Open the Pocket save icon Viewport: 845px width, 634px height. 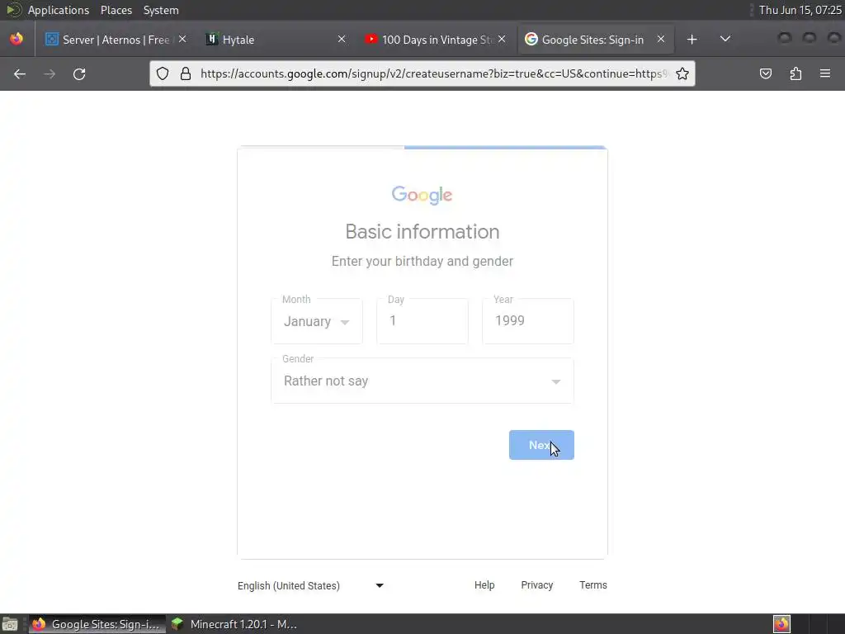coord(765,73)
